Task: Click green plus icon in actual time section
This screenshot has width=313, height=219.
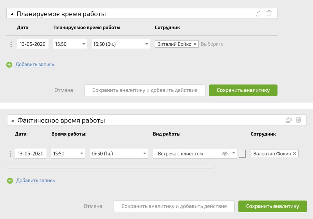Action: tap(10, 181)
